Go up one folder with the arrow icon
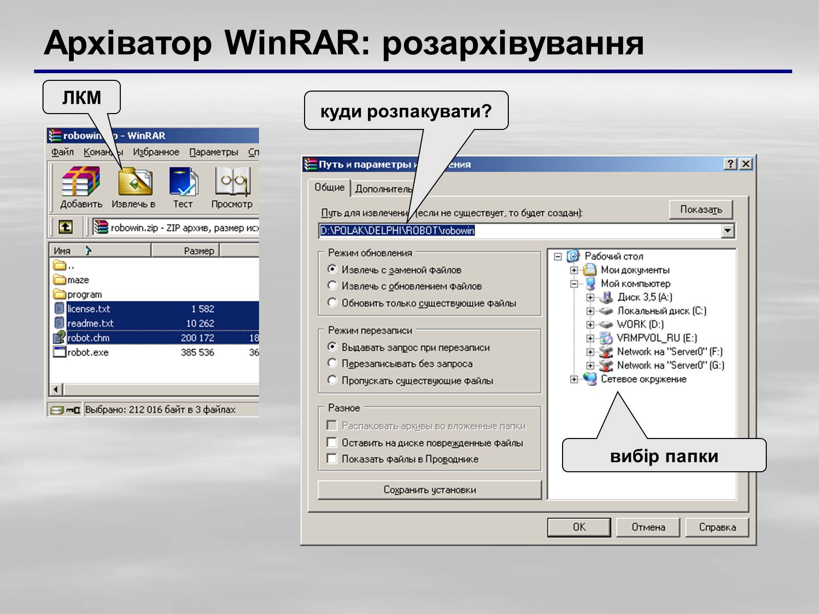 click(x=65, y=227)
